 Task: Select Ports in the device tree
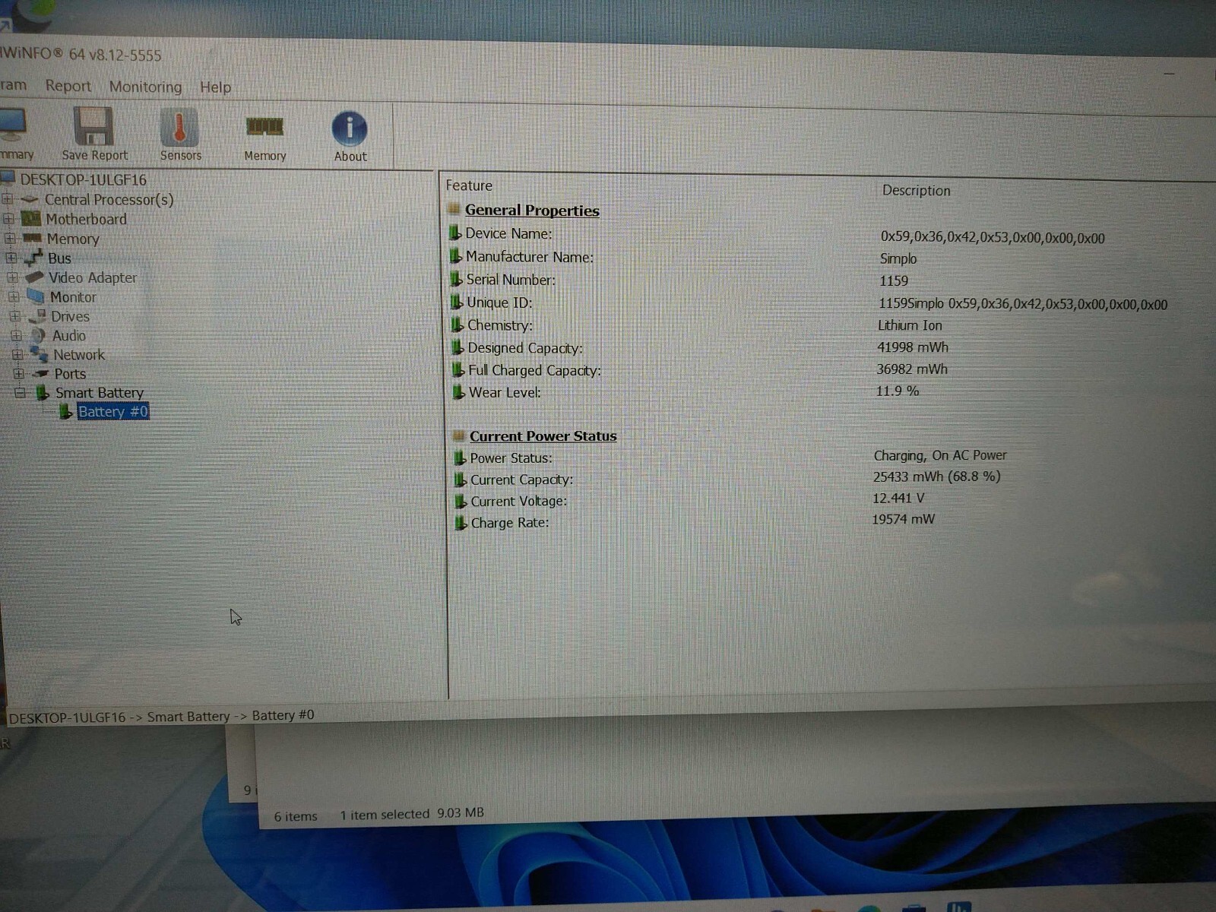point(70,374)
